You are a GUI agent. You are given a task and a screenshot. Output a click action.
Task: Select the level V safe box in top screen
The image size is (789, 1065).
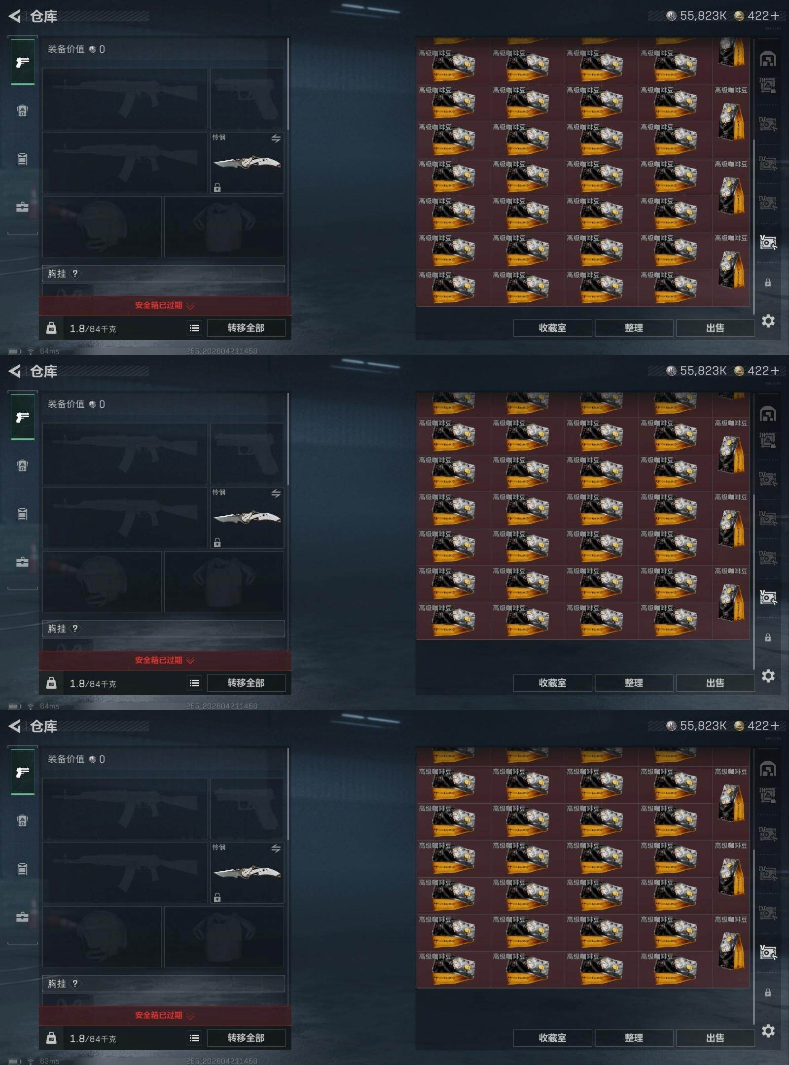pyautogui.click(x=768, y=242)
